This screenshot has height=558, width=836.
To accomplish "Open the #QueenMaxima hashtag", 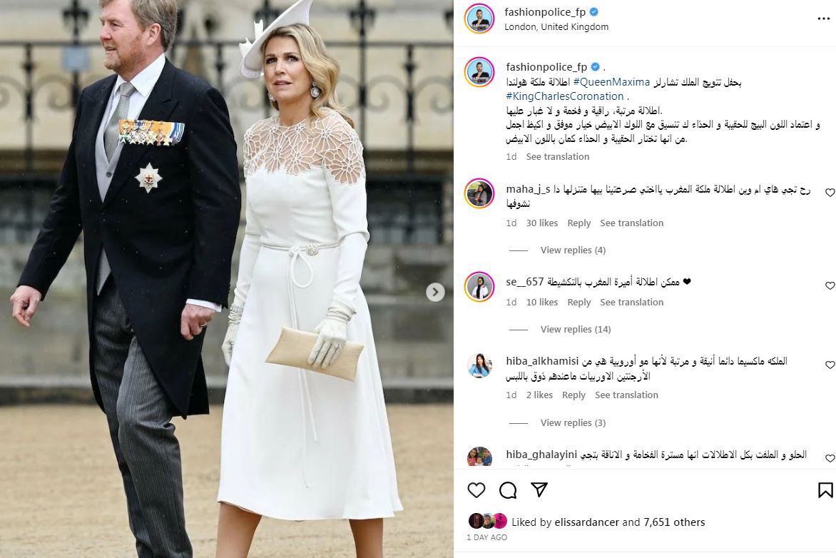I will (x=611, y=82).
